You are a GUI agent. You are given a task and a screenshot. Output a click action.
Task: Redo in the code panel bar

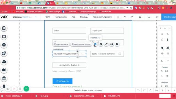click(144, 90)
